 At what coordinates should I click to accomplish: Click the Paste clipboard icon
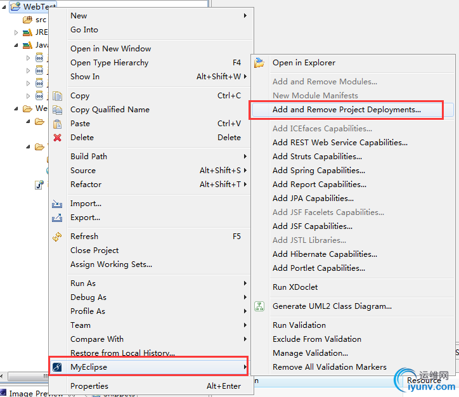tap(57, 124)
